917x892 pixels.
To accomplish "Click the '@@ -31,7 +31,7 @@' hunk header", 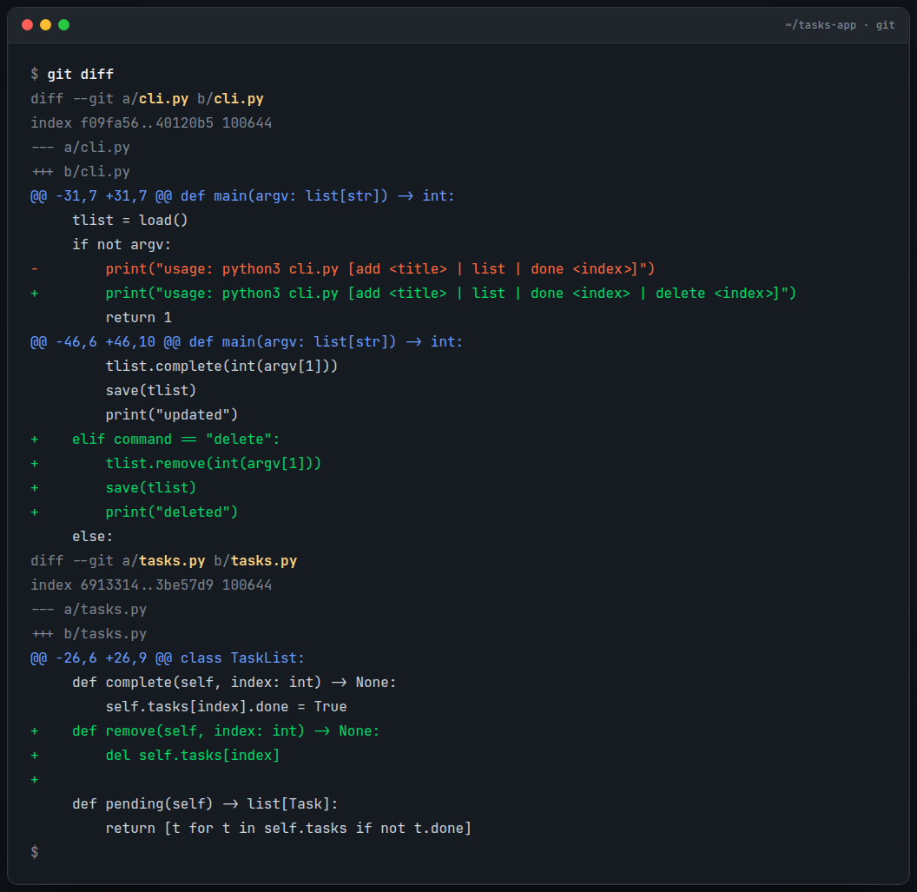I will (242, 196).
